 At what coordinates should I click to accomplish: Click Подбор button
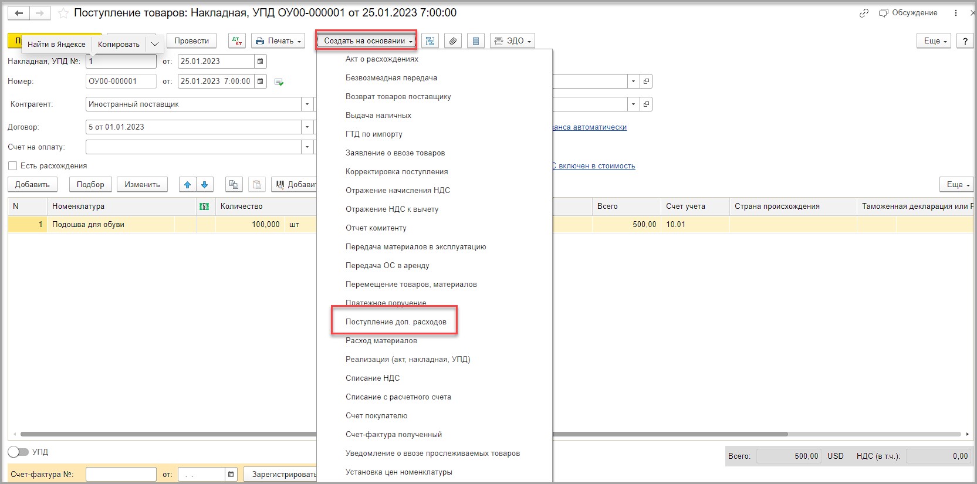pyautogui.click(x=90, y=184)
